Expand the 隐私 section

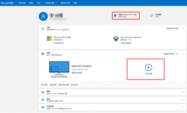[183, 92]
